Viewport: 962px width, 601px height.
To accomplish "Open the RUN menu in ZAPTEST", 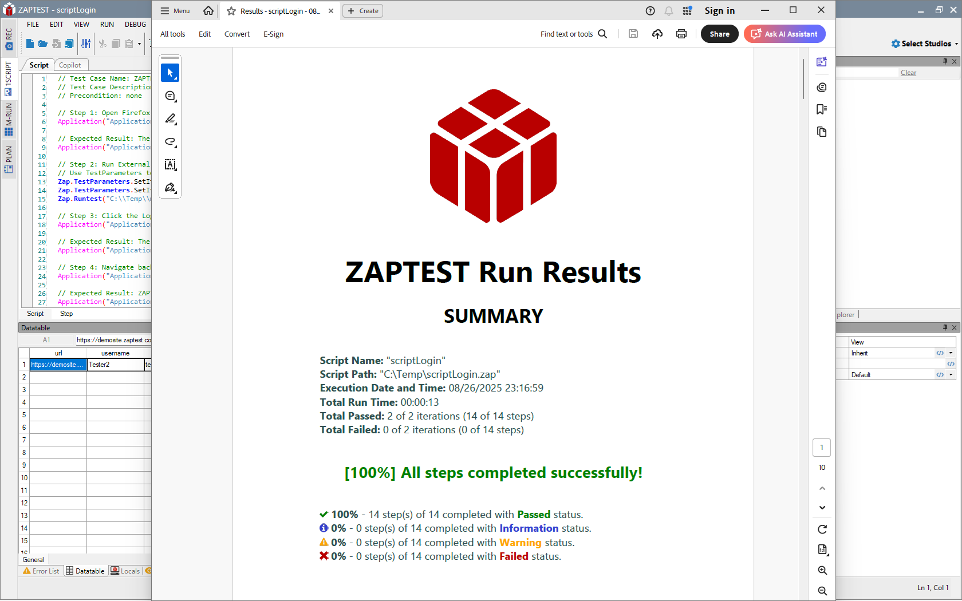I will [107, 25].
